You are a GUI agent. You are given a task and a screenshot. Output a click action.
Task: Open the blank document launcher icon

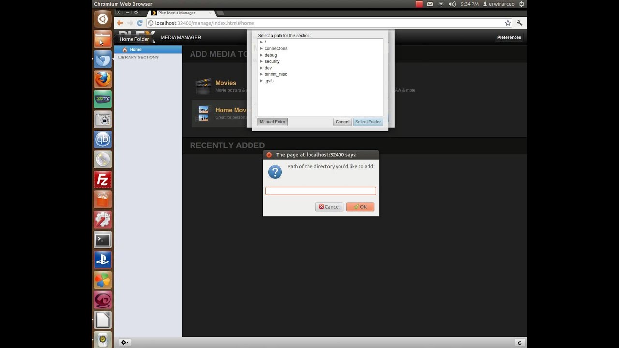coord(103,320)
